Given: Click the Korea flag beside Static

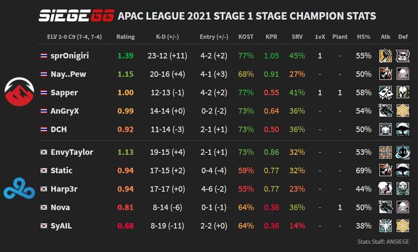Looking at the screenshot, I should pyautogui.click(x=44, y=170).
